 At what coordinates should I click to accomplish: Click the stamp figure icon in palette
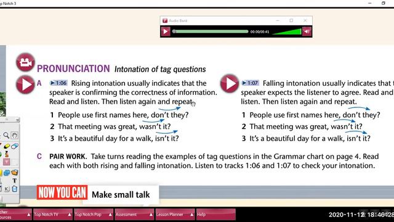click(x=7, y=154)
